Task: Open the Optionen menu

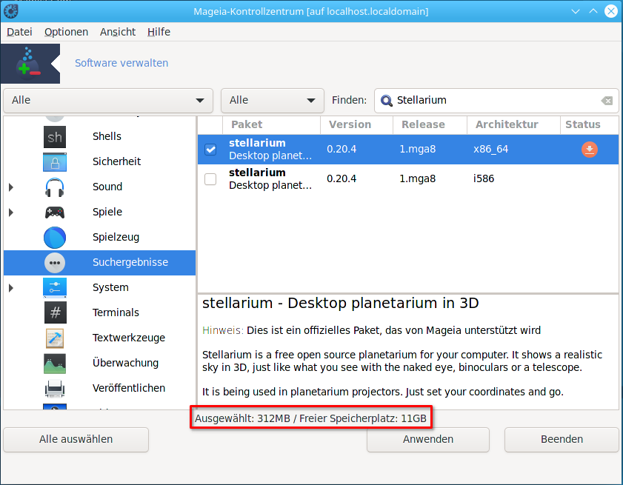Action: [x=67, y=32]
